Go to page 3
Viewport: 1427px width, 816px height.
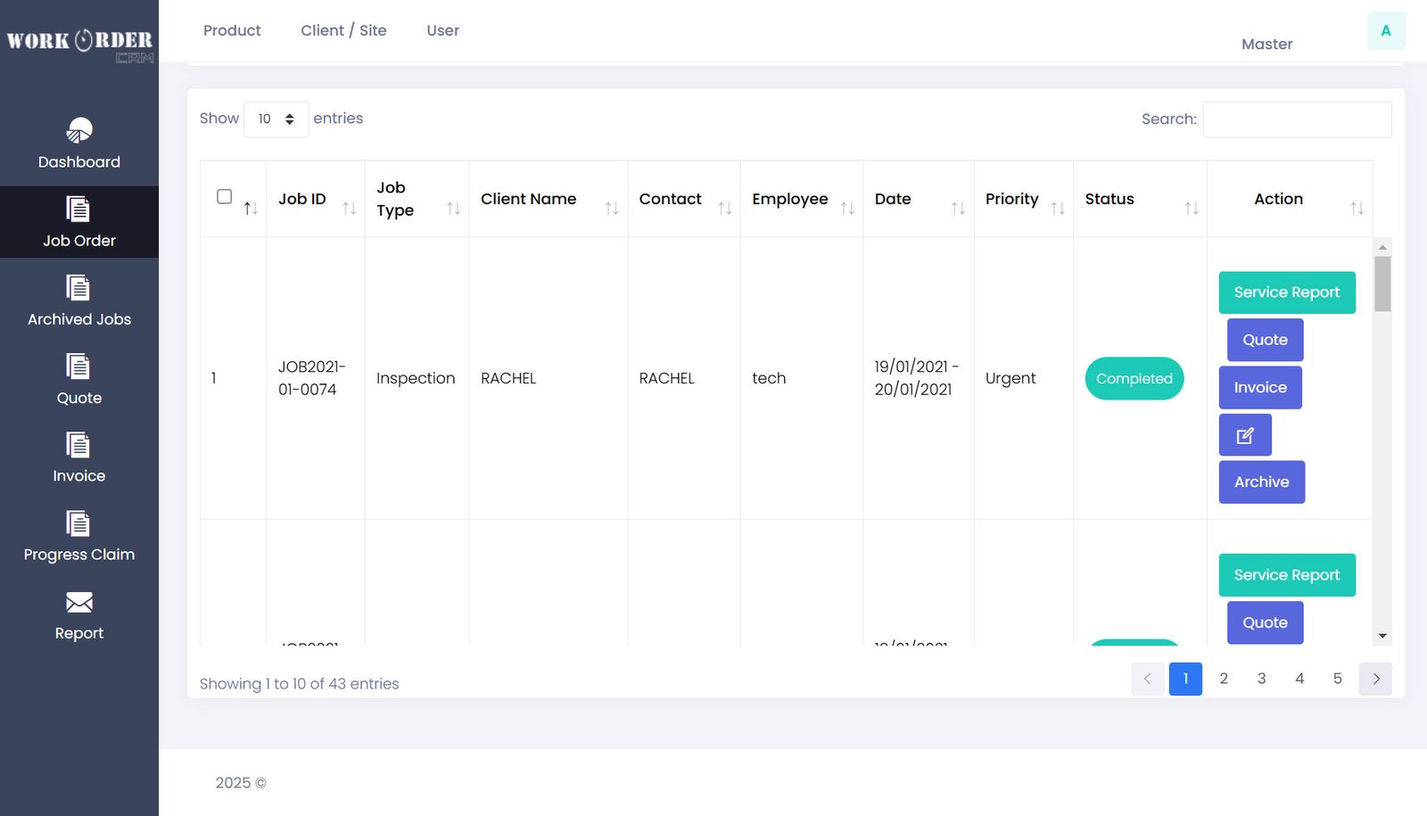click(1261, 679)
